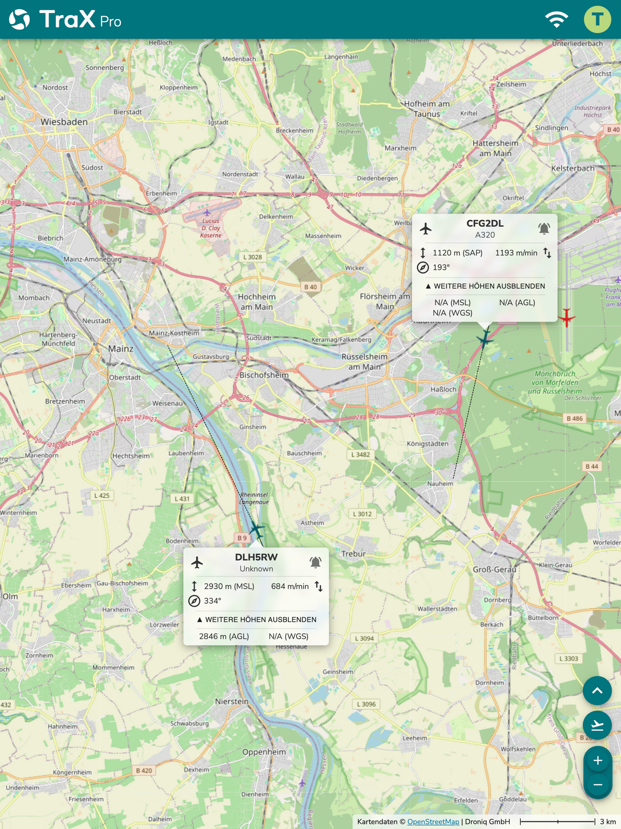Screen dimensions: 621x829
Task: Expand the chevron-up round button
Action: (x=597, y=691)
